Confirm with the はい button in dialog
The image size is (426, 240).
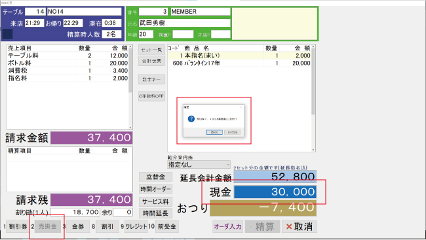click(x=214, y=132)
